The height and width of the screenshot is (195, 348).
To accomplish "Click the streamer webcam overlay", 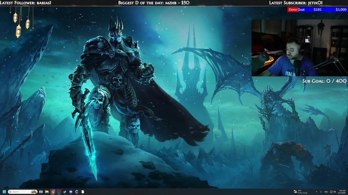I will (300, 48).
